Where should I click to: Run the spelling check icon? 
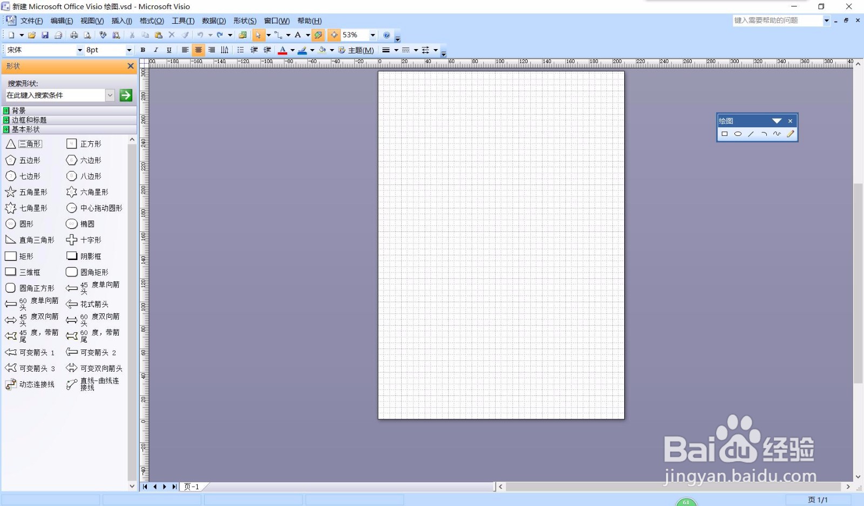tap(103, 35)
